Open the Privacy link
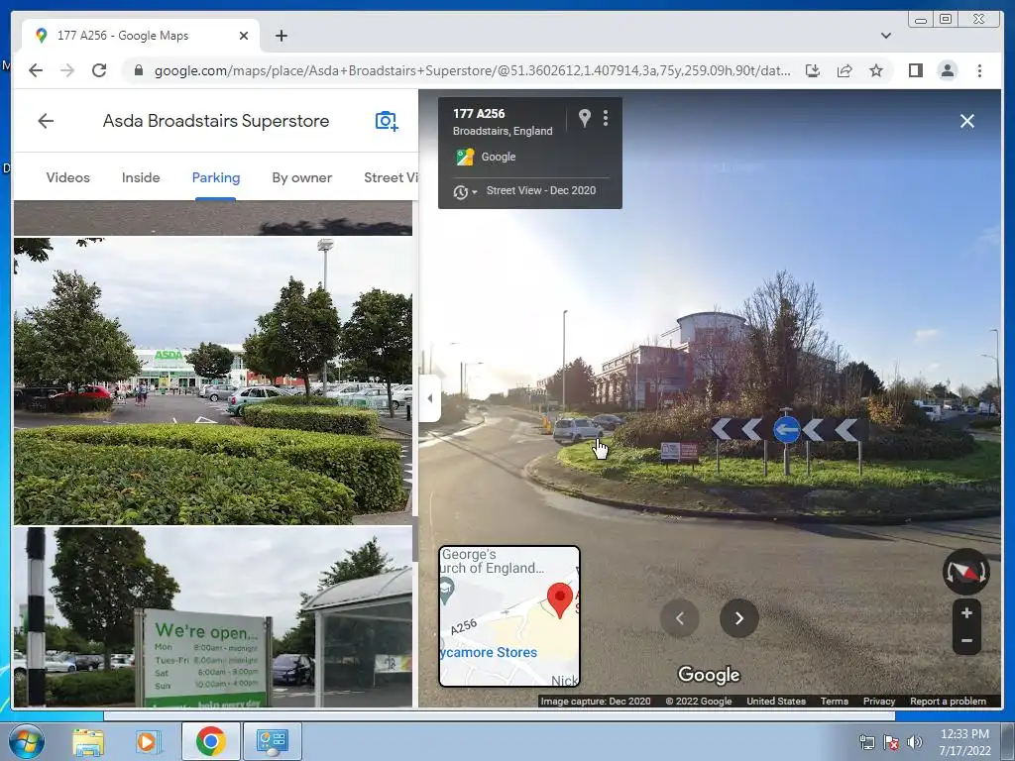Image resolution: width=1015 pixels, height=761 pixels. [878, 701]
